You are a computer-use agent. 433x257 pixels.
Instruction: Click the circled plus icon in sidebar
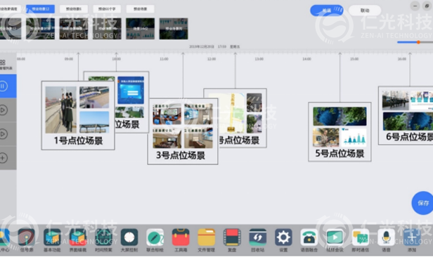(x=4, y=158)
